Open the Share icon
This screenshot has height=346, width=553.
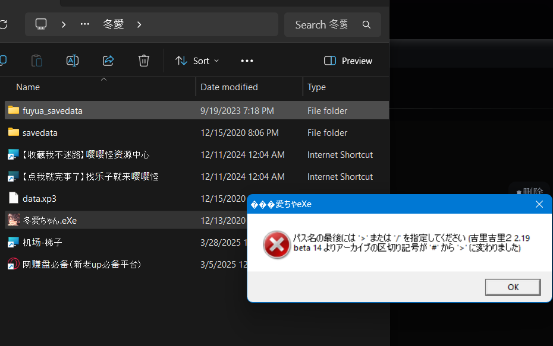pos(108,61)
